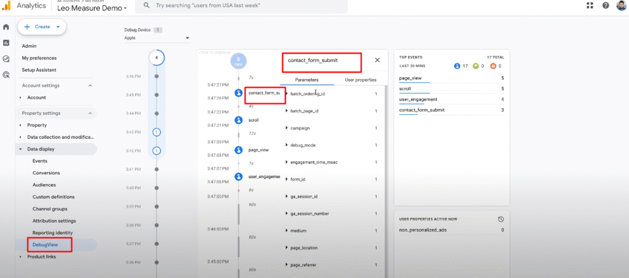Open Attribution settings under Data display
The height and width of the screenshot is (278, 629).
tap(54, 221)
